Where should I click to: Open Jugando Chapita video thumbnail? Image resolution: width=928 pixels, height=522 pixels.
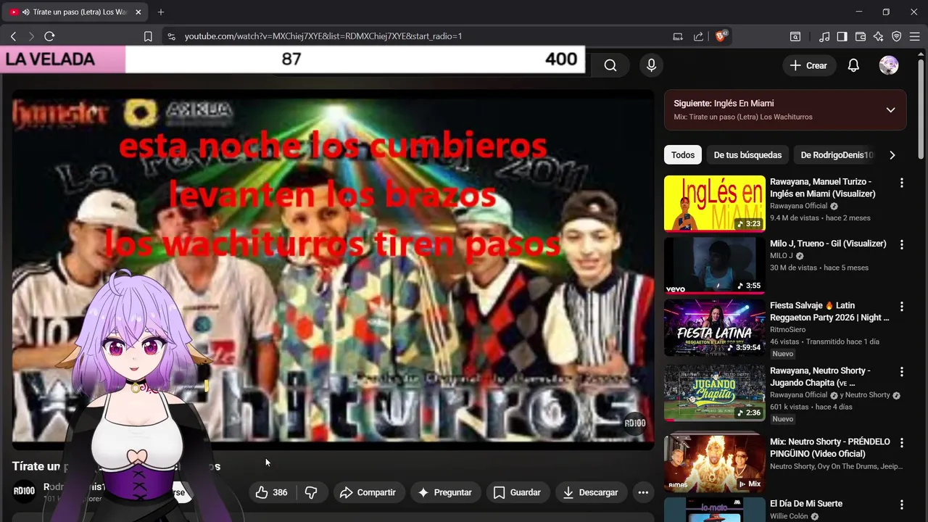tap(714, 391)
